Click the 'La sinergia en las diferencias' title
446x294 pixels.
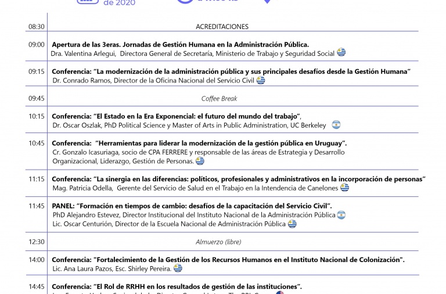pos(239,179)
